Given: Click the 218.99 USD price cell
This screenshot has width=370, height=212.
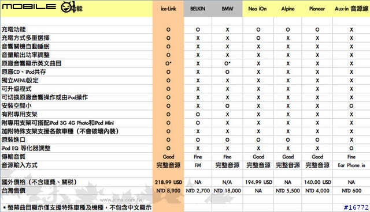Looking at the screenshot, I should tap(168, 182).
